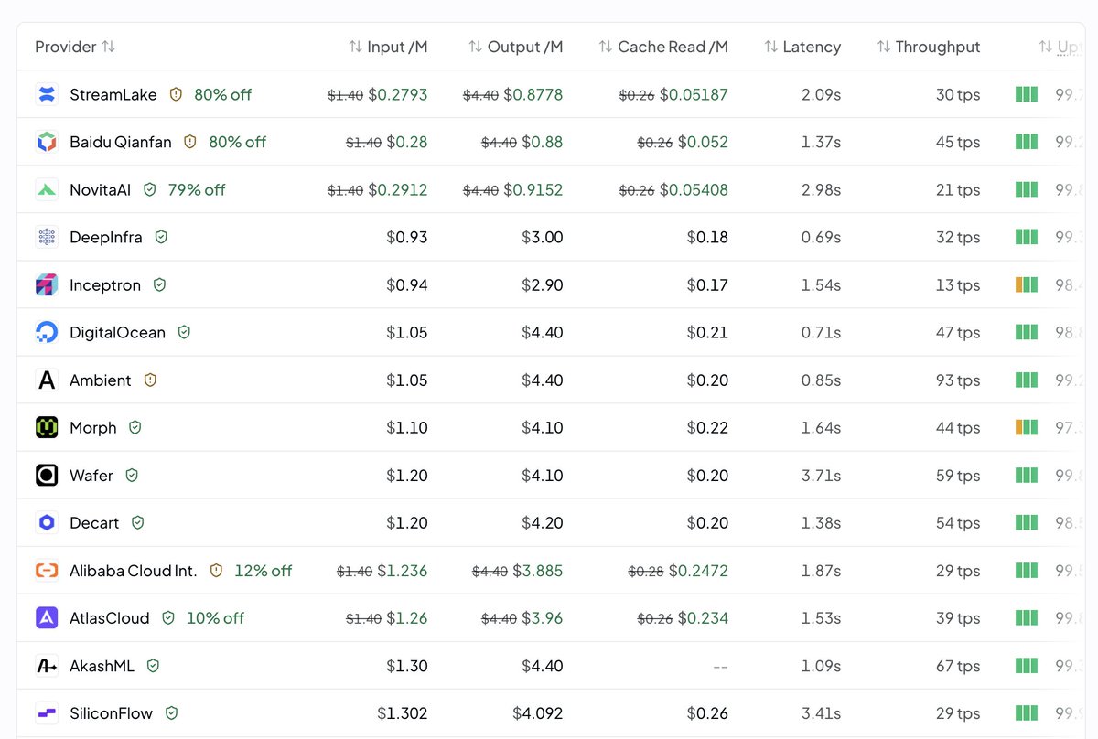Image resolution: width=1098 pixels, height=739 pixels.
Task: Click the Morph provider logo
Action: (x=47, y=427)
